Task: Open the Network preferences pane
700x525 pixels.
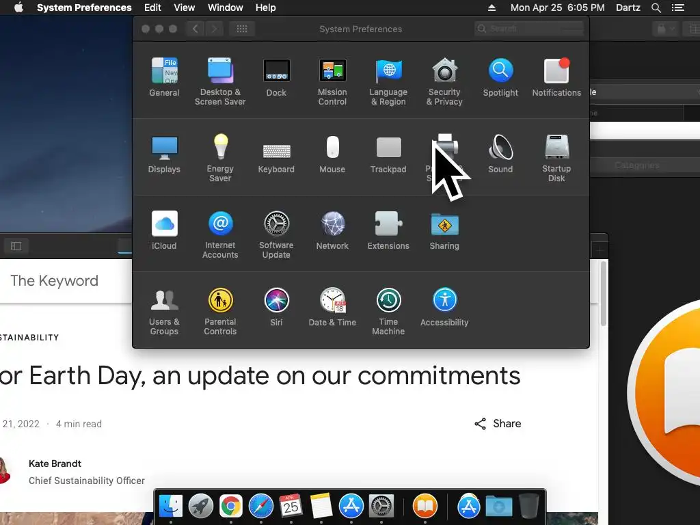Action: [x=332, y=230]
